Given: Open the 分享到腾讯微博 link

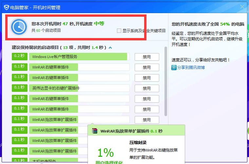Looking at the screenshot, I should (x=191, y=68).
